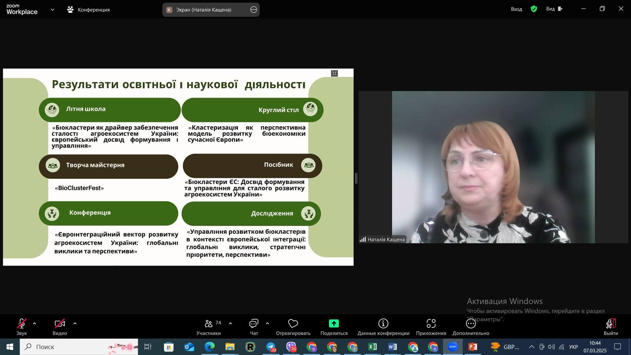Open the Chat panel
631x355 pixels.
tap(254, 324)
